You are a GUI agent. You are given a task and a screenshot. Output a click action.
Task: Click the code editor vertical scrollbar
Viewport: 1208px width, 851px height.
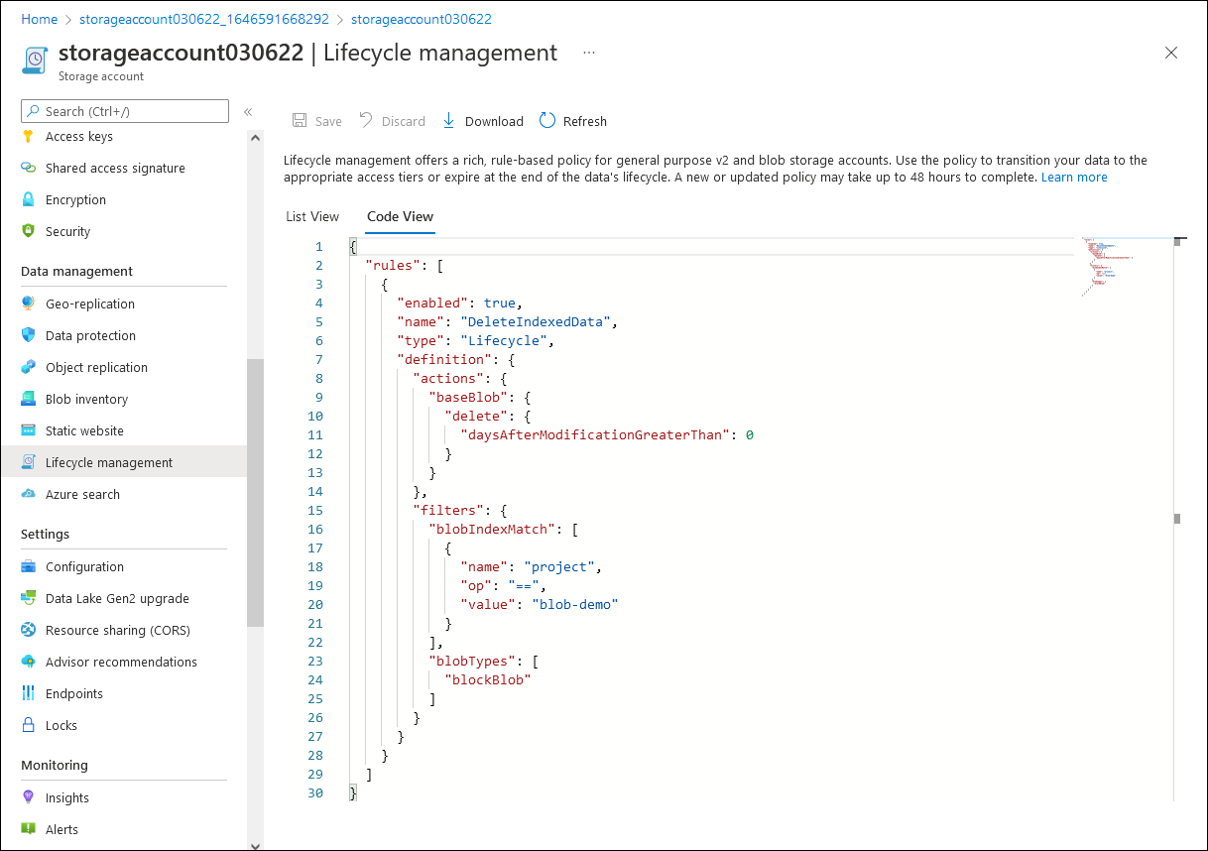coord(1178,519)
